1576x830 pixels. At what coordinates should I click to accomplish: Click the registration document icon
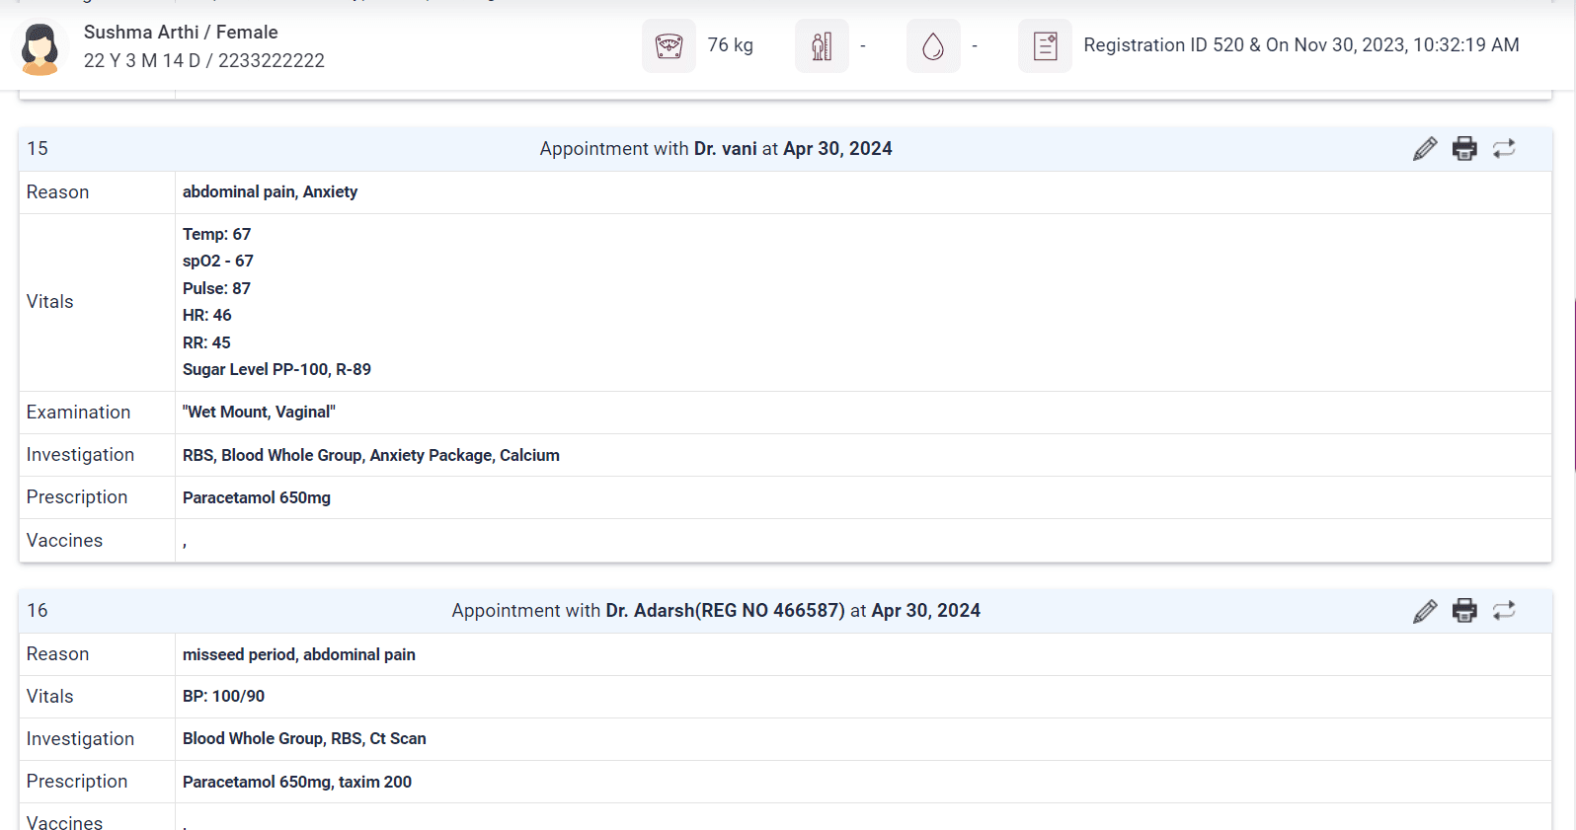click(1045, 46)
